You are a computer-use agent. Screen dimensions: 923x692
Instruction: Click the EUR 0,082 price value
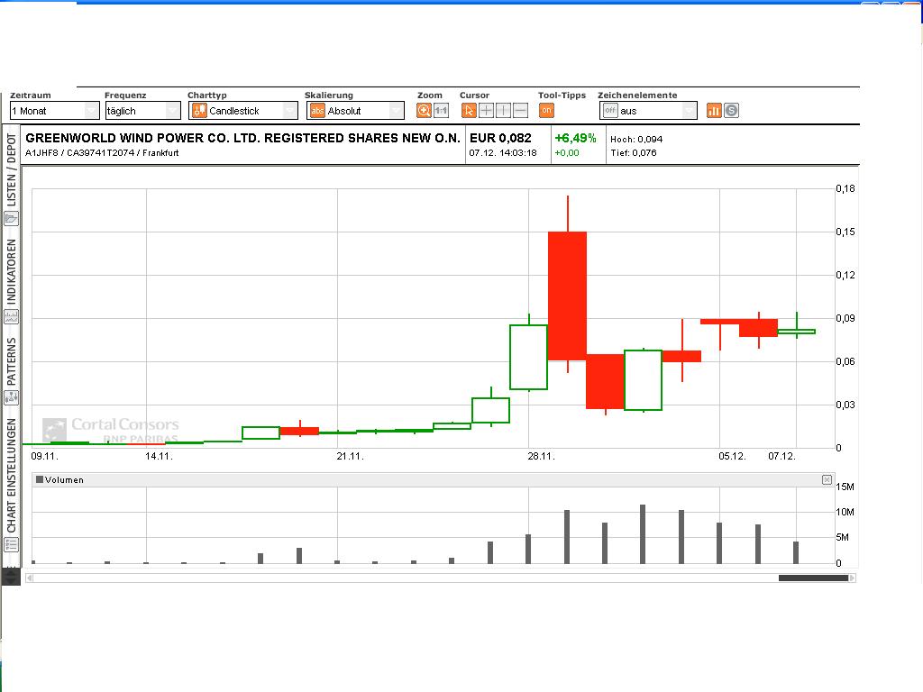[500, 138]
